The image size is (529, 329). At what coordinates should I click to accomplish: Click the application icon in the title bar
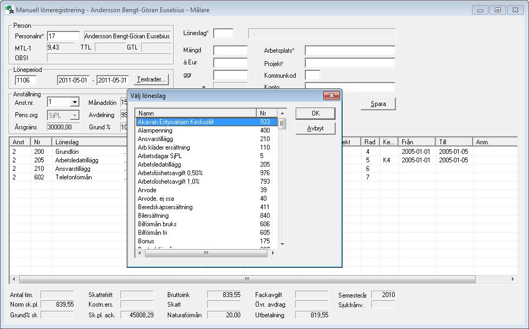pos(10,10)
